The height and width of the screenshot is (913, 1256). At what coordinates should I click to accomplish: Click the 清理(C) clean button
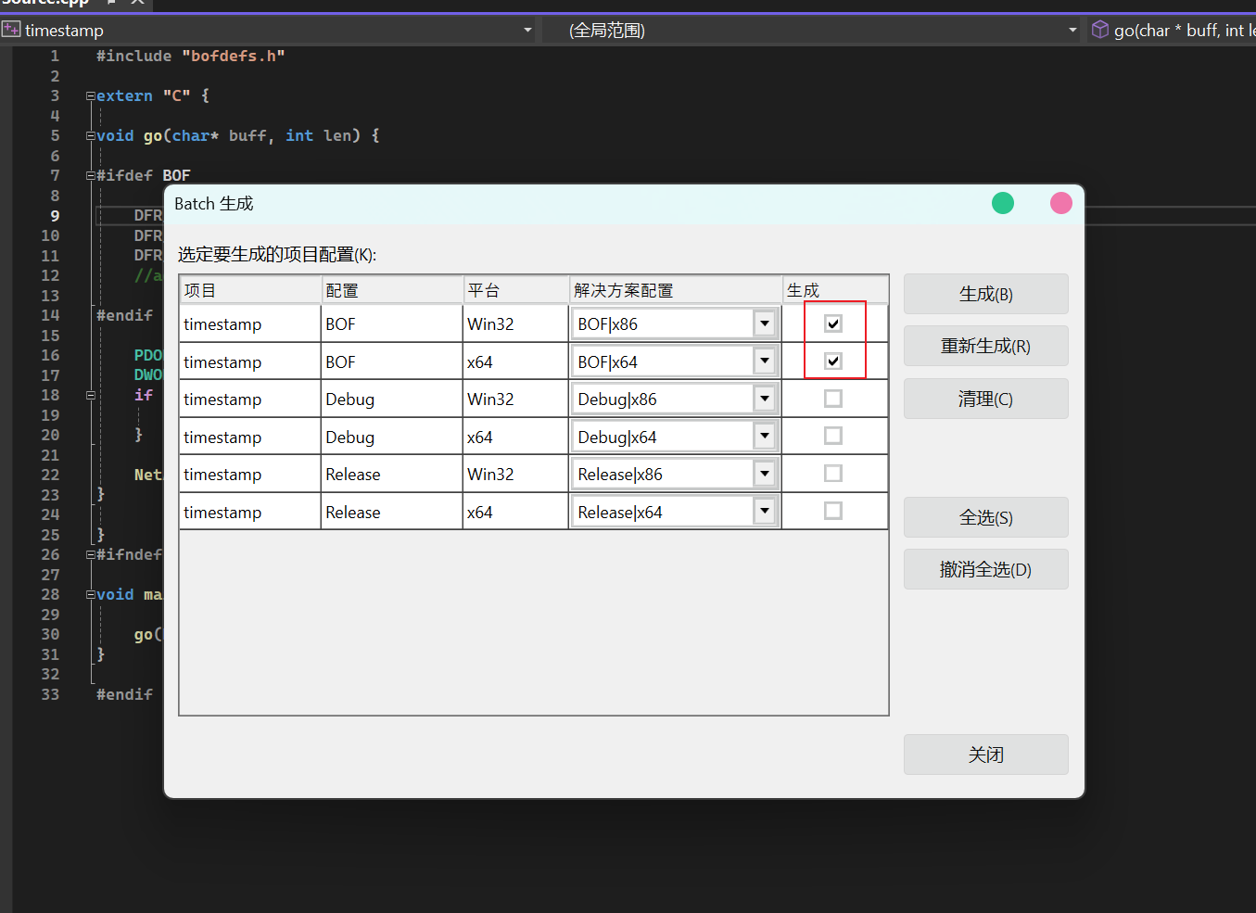[x=985, y=399]
